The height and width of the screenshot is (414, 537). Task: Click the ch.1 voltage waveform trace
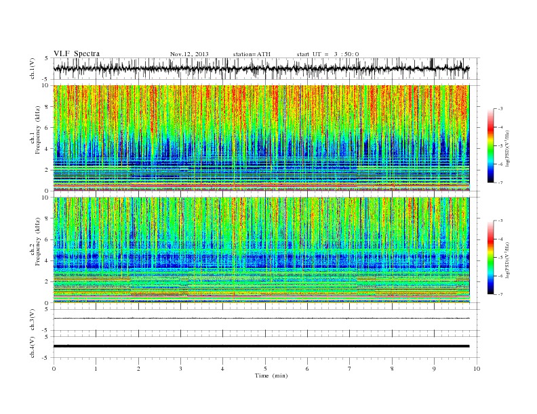tap(261, 68)
